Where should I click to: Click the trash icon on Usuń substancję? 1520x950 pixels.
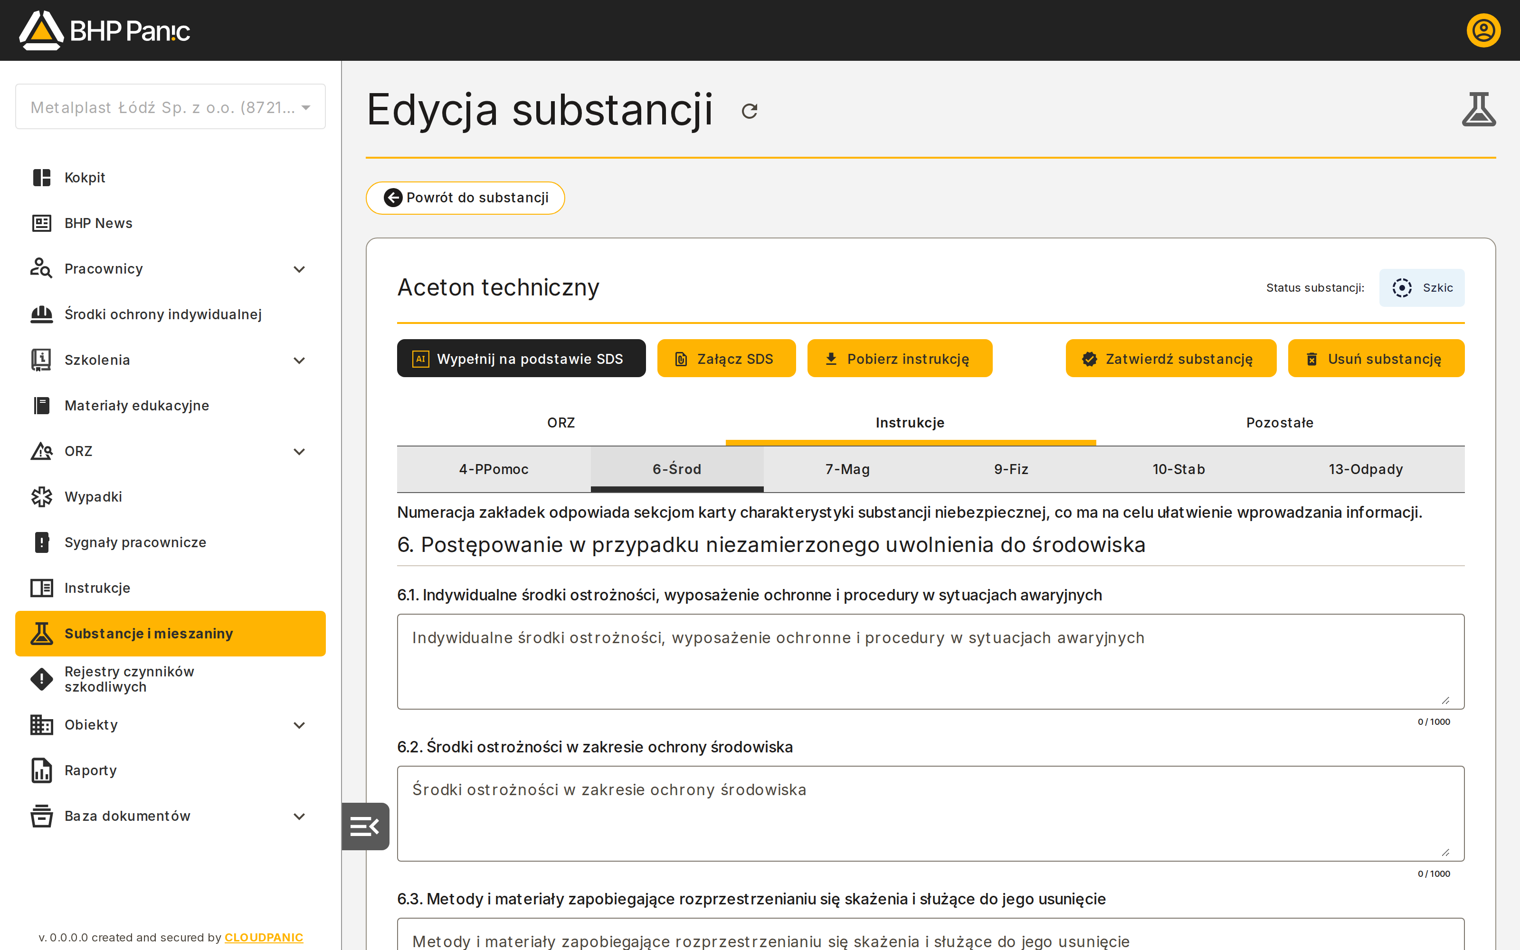[x=1311, y=359]
